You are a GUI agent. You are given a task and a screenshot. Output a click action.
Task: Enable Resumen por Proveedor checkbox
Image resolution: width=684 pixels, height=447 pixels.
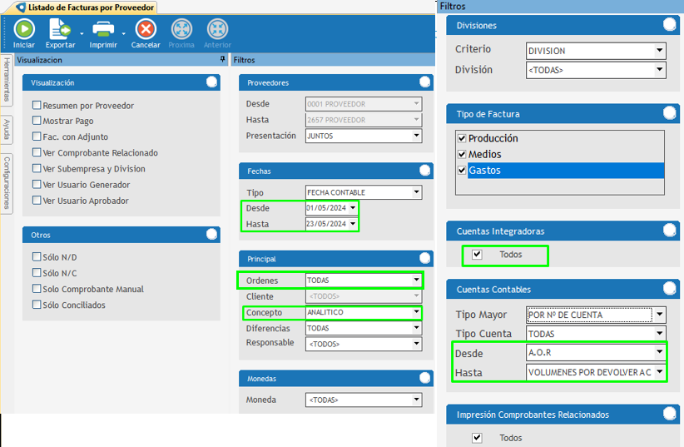37,106
